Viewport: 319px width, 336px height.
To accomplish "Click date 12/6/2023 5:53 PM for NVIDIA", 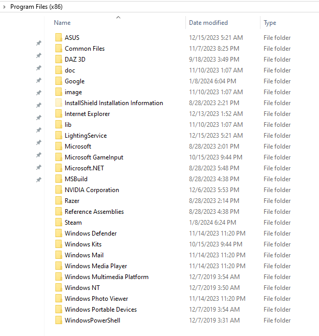I will coord(214,190).
